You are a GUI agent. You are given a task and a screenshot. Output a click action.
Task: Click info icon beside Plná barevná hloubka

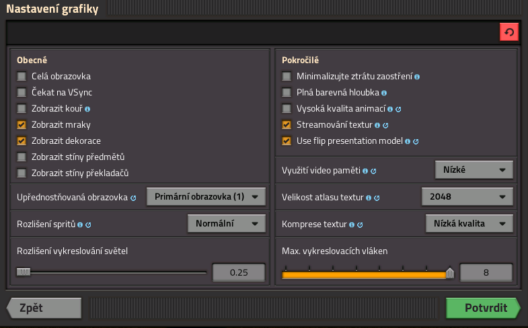(x=384, y=93)
